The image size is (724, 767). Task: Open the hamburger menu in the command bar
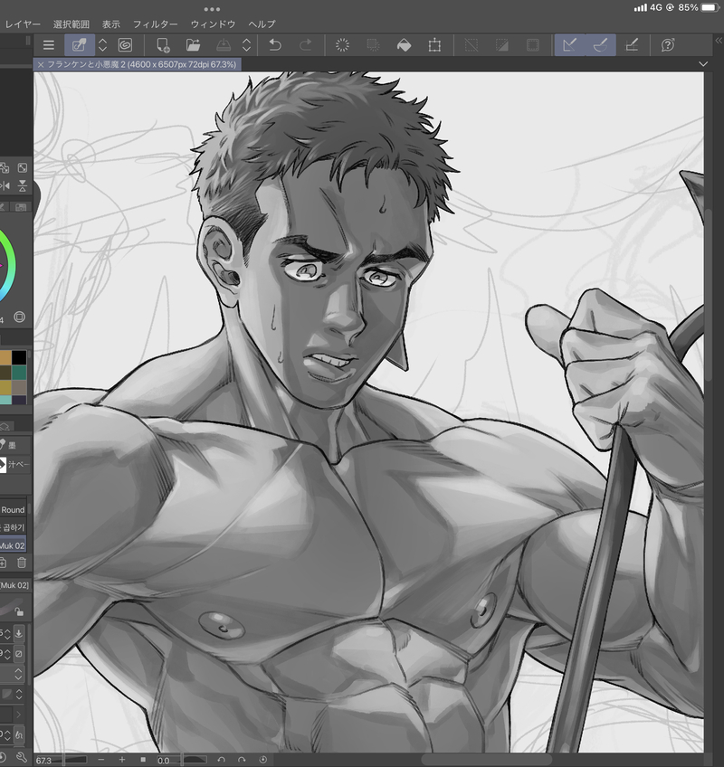point(49,45)
